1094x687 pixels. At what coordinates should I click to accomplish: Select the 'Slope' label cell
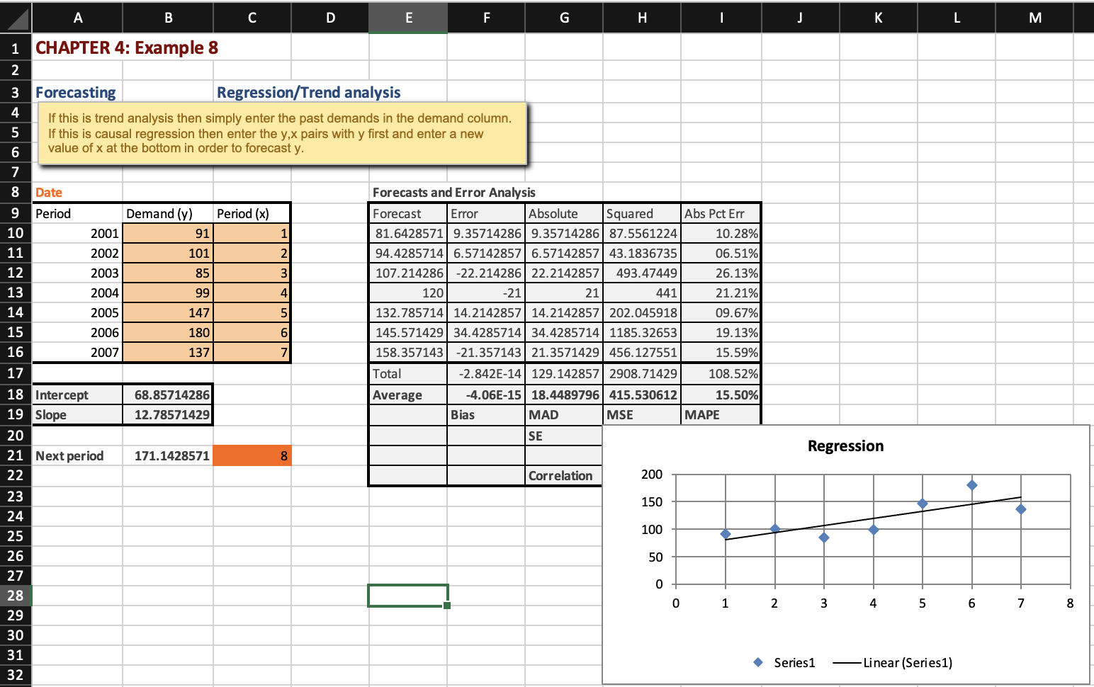[x=77, y=414]
